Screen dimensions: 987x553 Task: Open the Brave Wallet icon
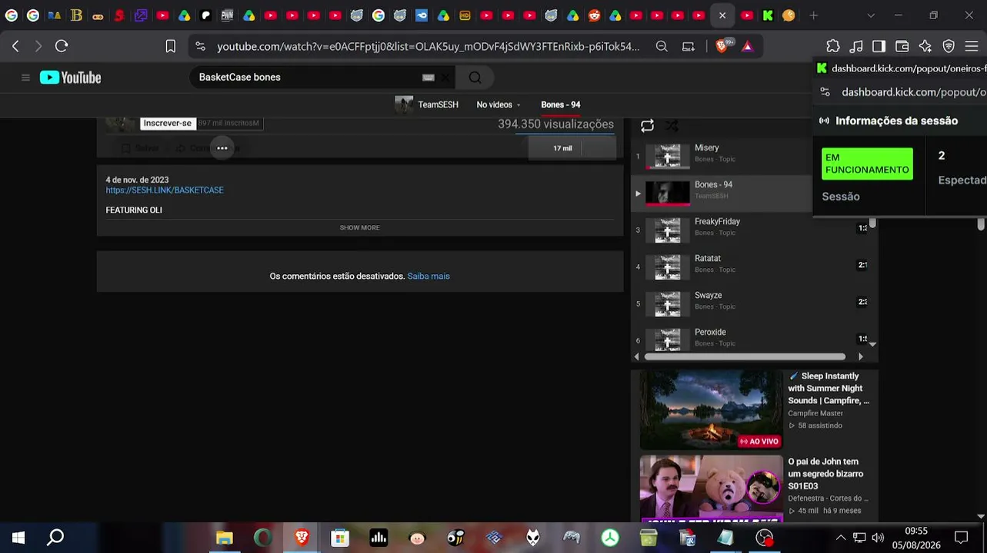[x=902, y=46]
